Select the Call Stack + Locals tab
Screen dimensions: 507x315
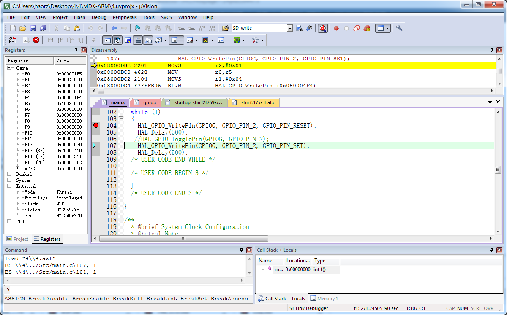282,299
